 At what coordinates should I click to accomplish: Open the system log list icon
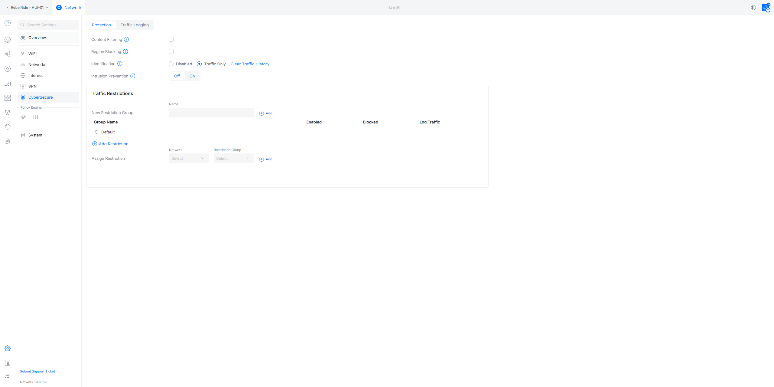[8, 362]
